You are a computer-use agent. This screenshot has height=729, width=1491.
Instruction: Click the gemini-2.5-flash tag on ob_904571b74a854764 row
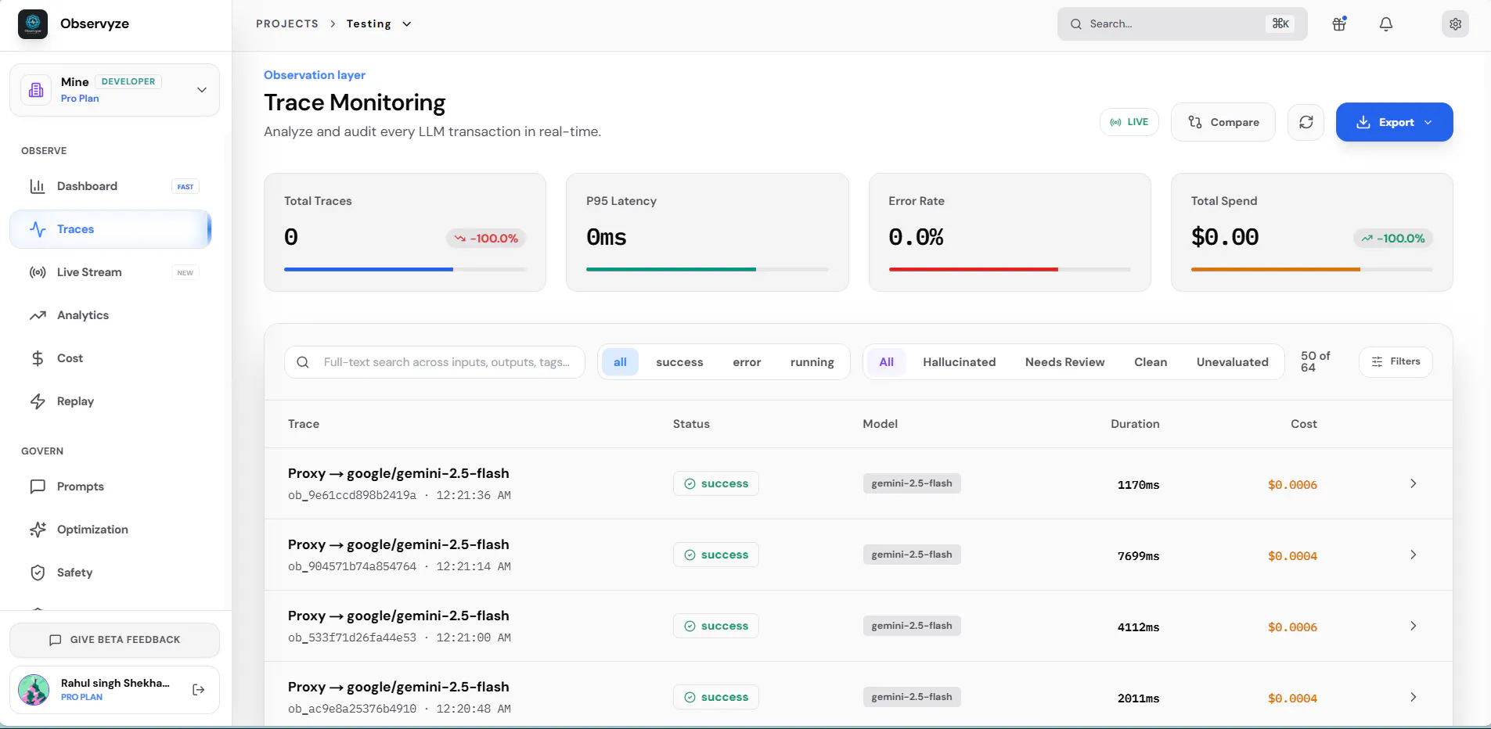pyautogui.click(x=912, y=555)
